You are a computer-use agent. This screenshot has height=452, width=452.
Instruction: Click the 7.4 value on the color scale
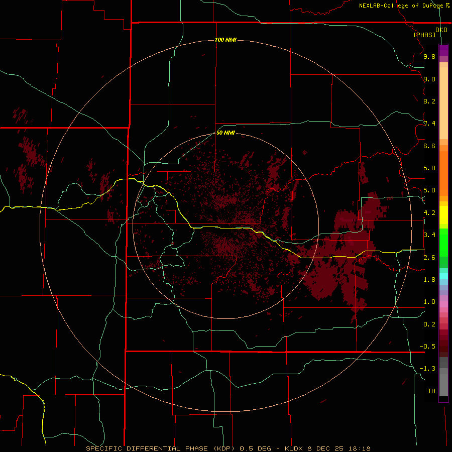(x=429, y=124)
